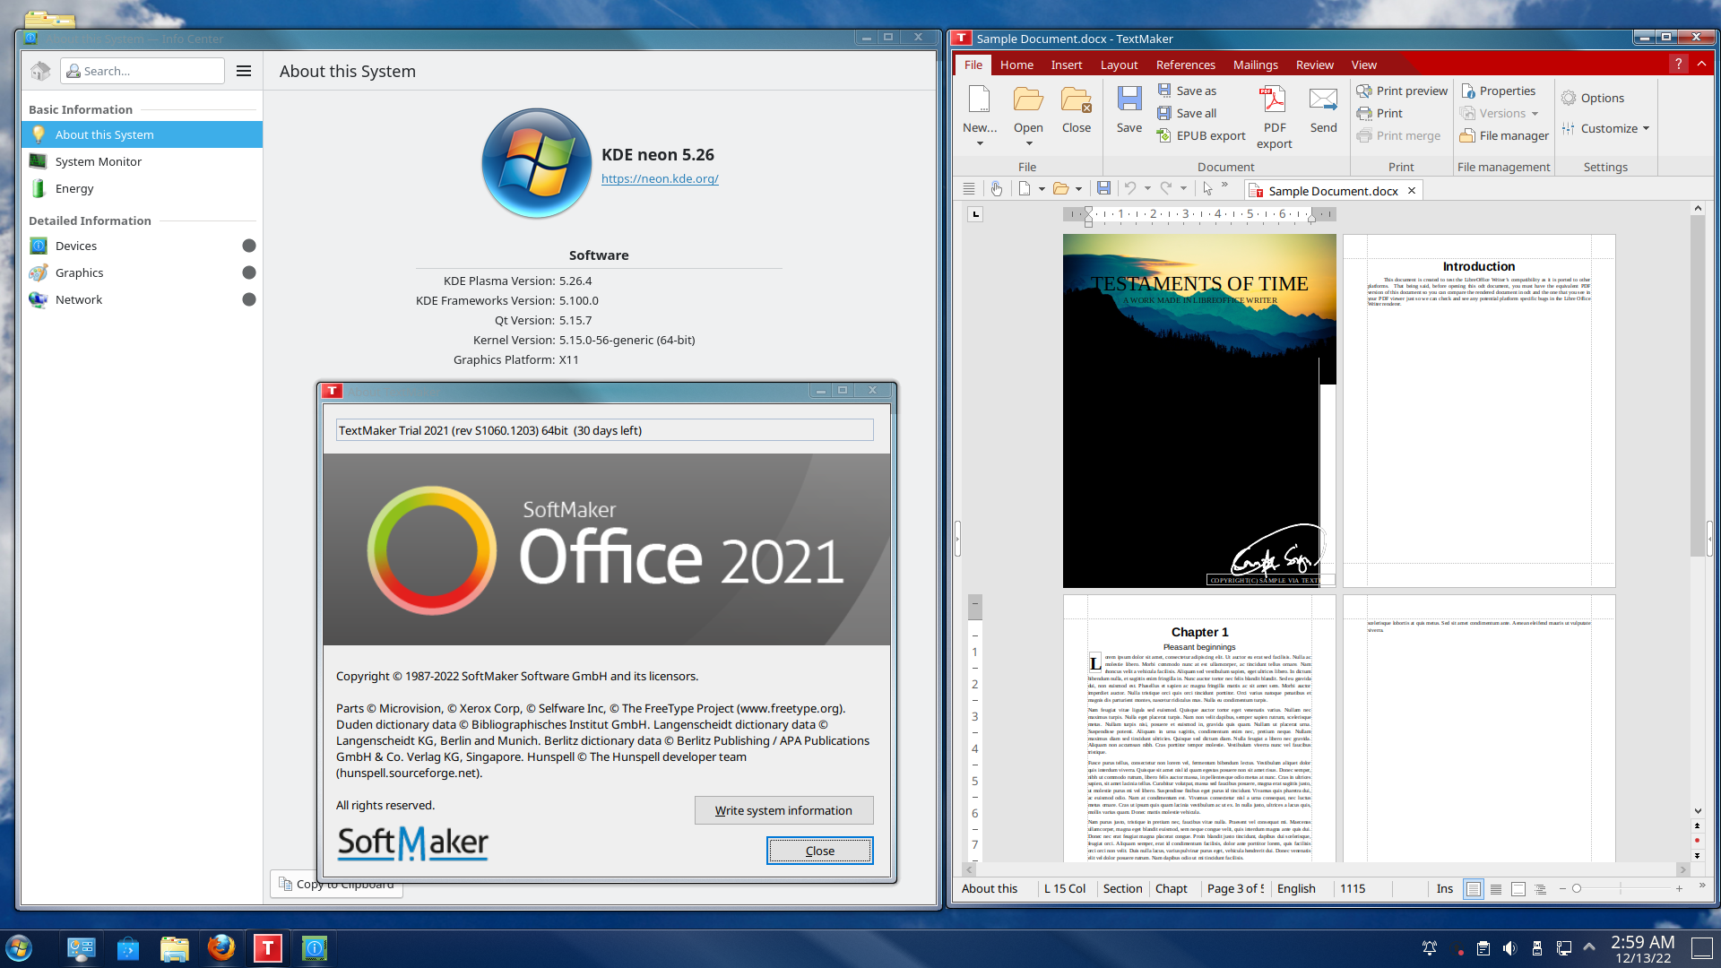1721x968 pixels.
Task: Switch to master page view icon in status bar
Action: pos(1518,889)
